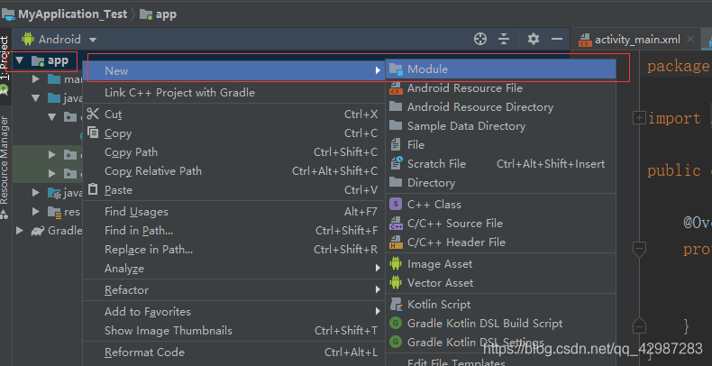Expand the folded import block in editor
Screen dimensions: 712x366
tap(639, 118)
